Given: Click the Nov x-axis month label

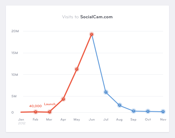Looking at the screenshot, I should coord(163,119).
